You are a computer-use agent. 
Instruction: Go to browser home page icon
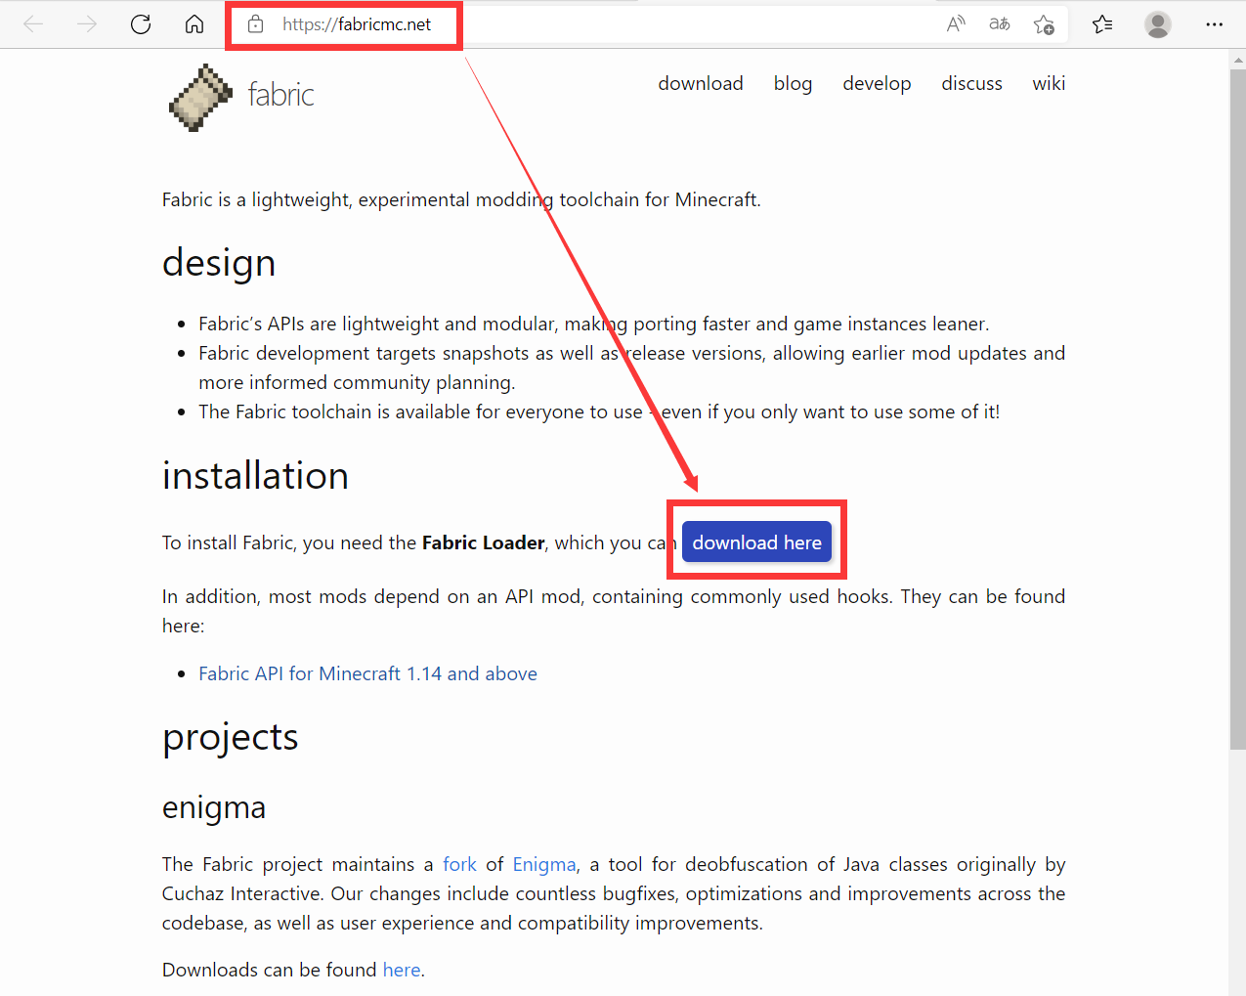click(x=194, y=24)
